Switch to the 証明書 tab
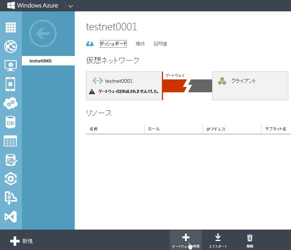291x250 pixels. (x=160, y=44)
